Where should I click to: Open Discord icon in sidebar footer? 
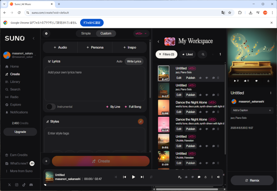(31, 185)
